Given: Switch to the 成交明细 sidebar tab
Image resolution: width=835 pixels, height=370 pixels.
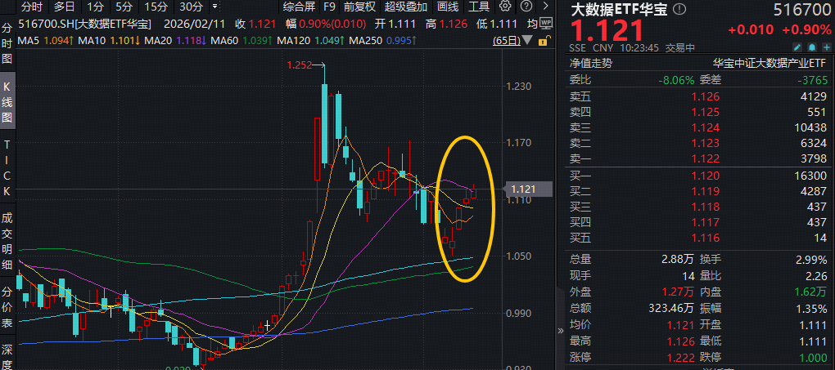Looking at the screenshot, I should [7, 241].
